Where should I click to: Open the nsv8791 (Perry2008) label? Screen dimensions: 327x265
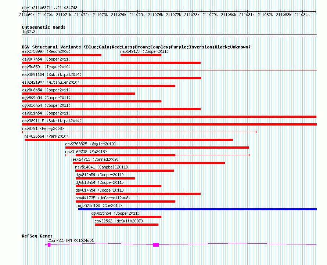pyautogui.click(x=43, y=128)
